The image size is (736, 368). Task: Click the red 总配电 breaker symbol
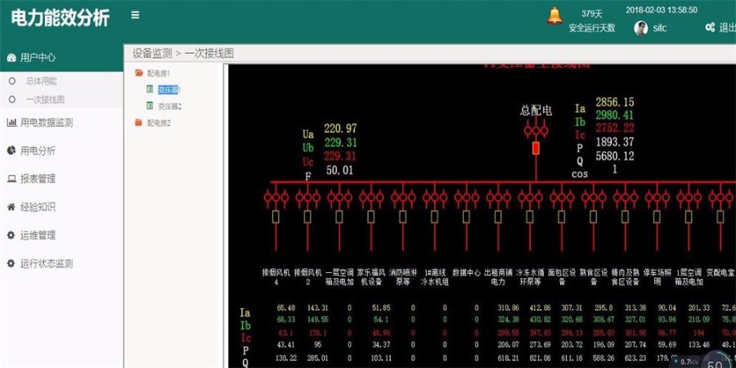point(536,148)
